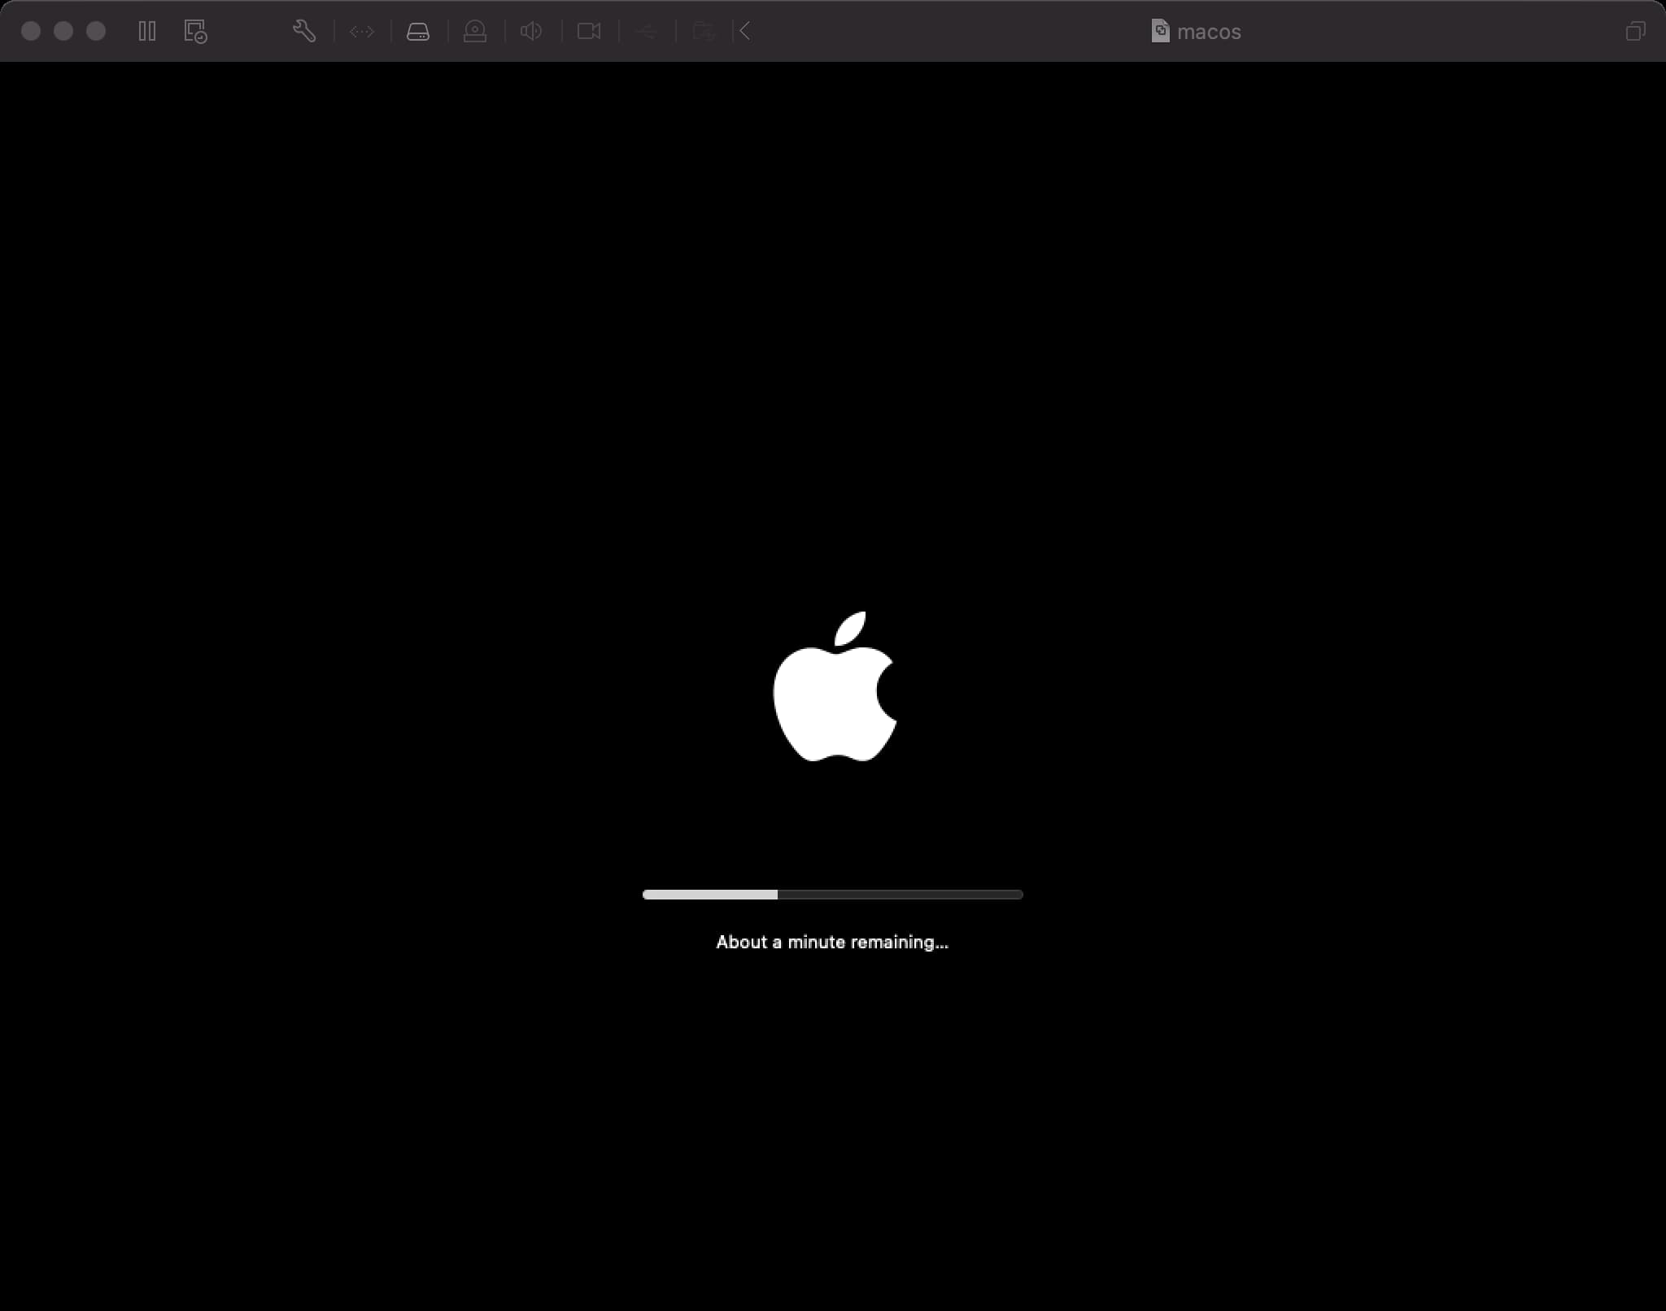Mute the virtual machine audio
The width and height of the screenshot is (1666, 1311).
tap(531, 32)
